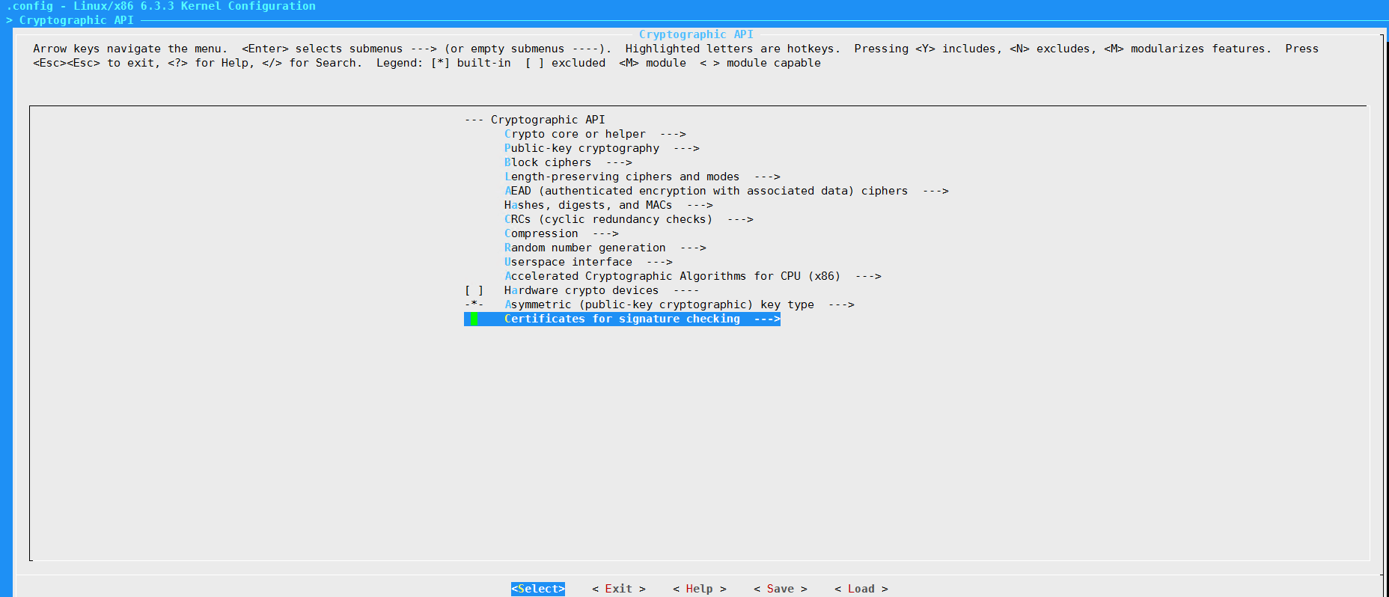Open Public-key cryptography submenu
Screen dimensions: 1389x597
tap(581, 148)
